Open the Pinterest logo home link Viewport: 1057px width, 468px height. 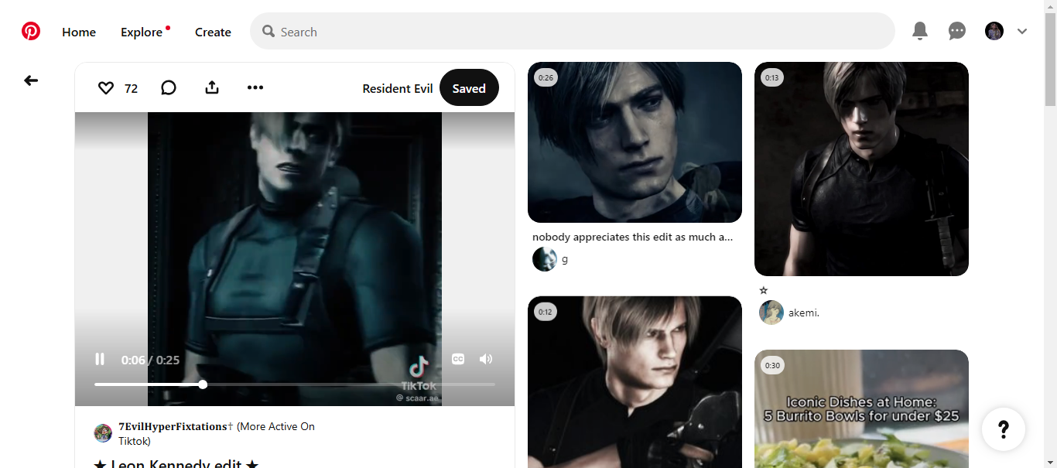coord(31,31)
